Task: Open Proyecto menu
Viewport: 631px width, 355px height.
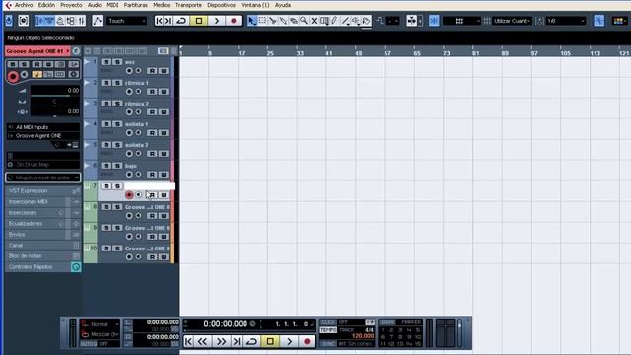Action: pos(71,5)
